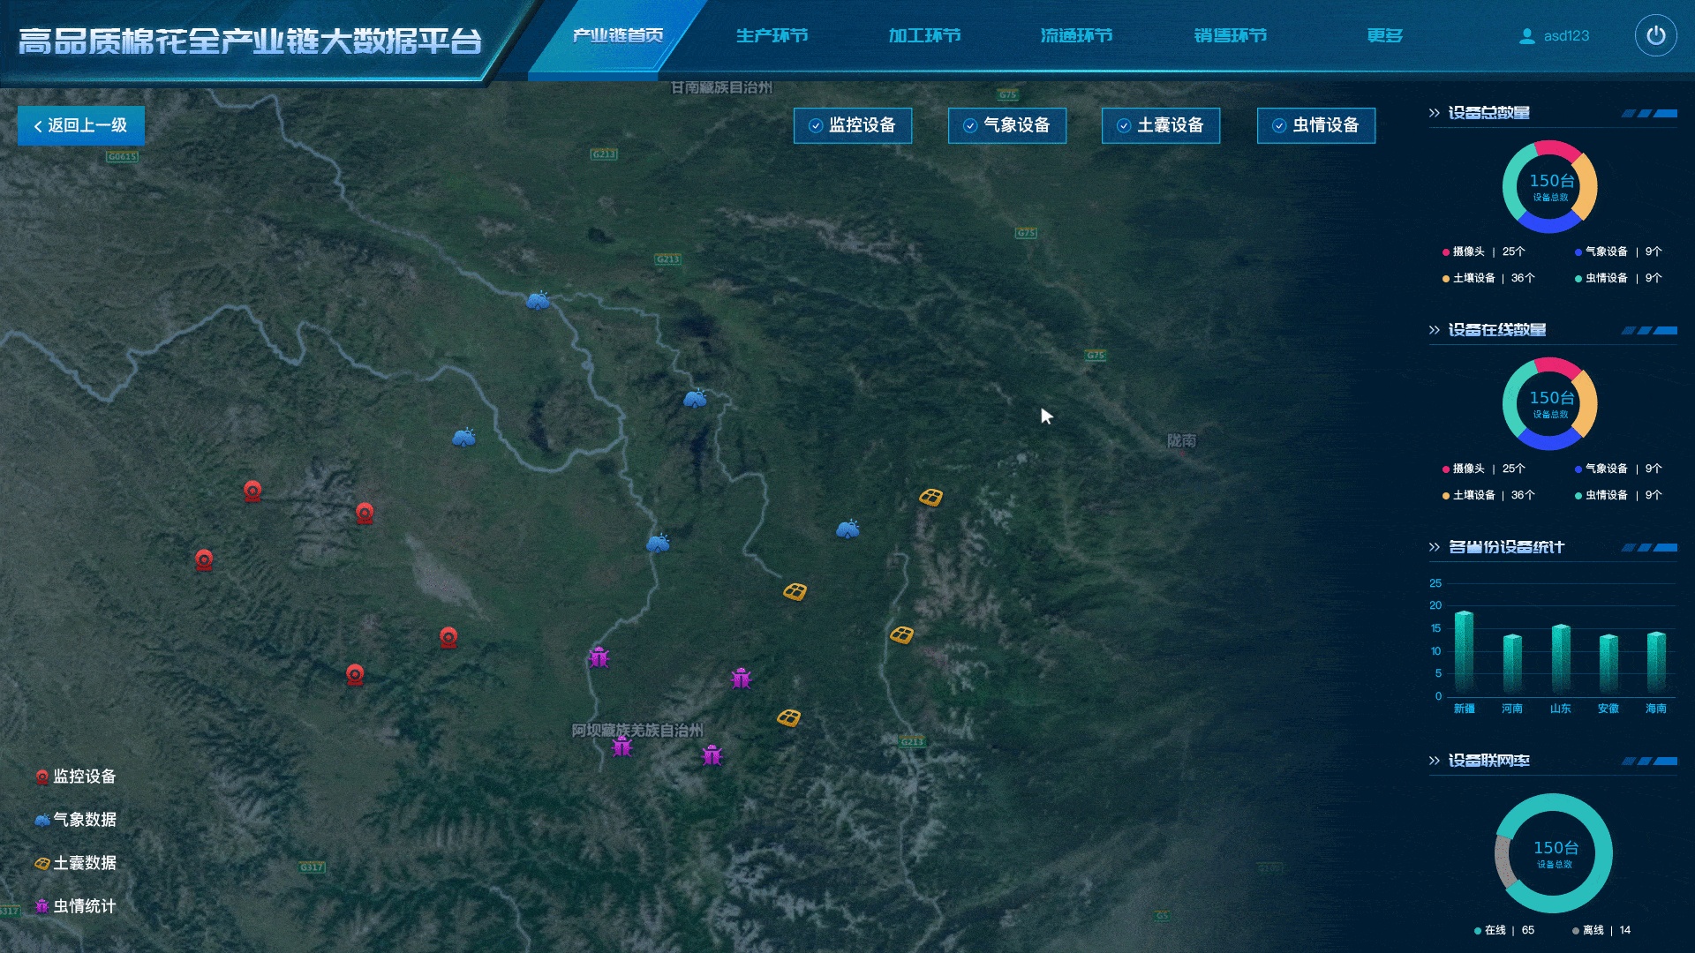Viewport: 1695px width, 953px height.
Task: Expand the 设备联网率 panel chevron
Action: (x=1434, y=761)
